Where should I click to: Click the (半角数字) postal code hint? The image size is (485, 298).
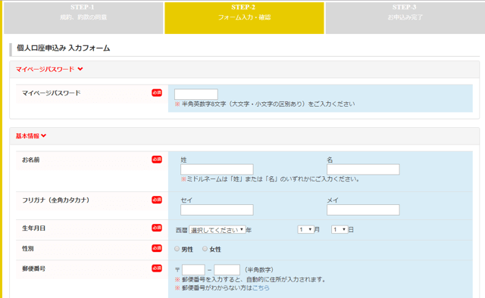point(259,270)
